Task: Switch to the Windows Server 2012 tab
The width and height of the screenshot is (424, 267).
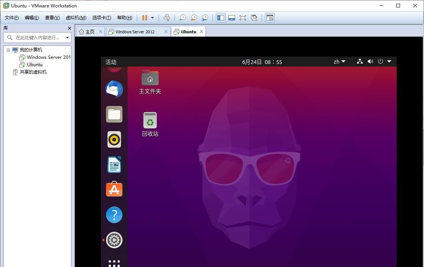Action: tap(135, 31)
